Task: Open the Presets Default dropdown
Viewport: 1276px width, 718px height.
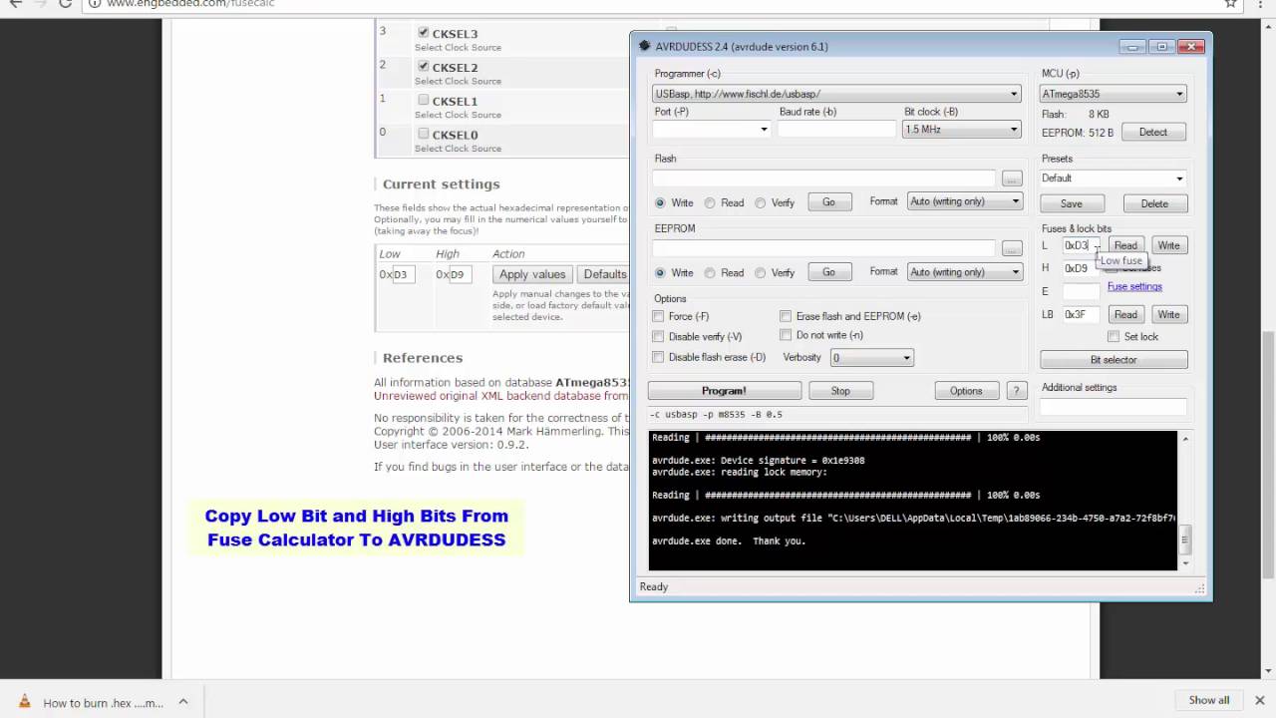Action: pyautogui.click(x=1113, y=179)
